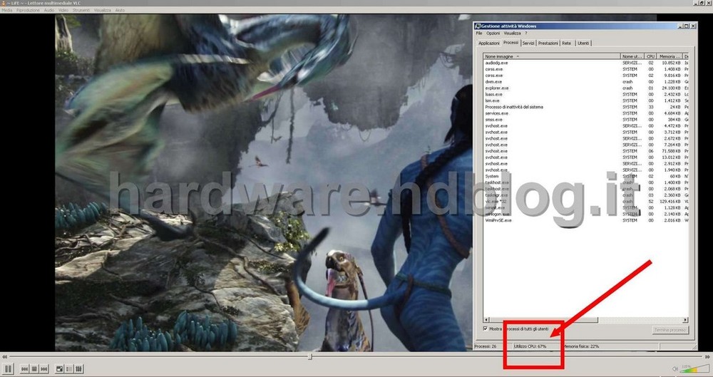Image resolution: width=713 pixels, height=377 pixels.
Task: Open the VLC Media menu
Action: coord(7,10)
